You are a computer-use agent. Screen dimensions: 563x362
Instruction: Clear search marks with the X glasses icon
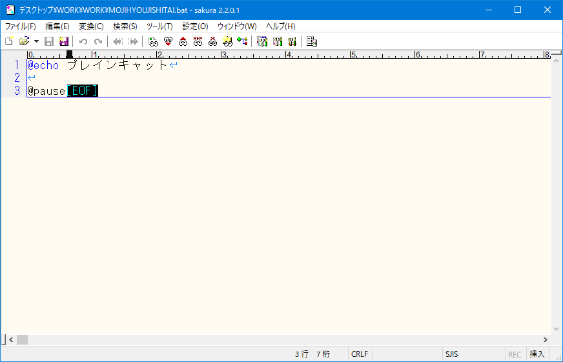(212, 41)
